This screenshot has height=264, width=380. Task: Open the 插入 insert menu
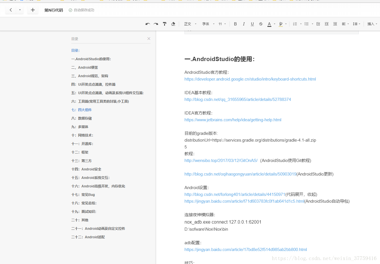[372, 24]
